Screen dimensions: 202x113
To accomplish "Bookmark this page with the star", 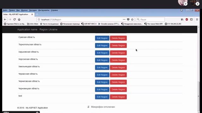I will click(x=132, y=19).
